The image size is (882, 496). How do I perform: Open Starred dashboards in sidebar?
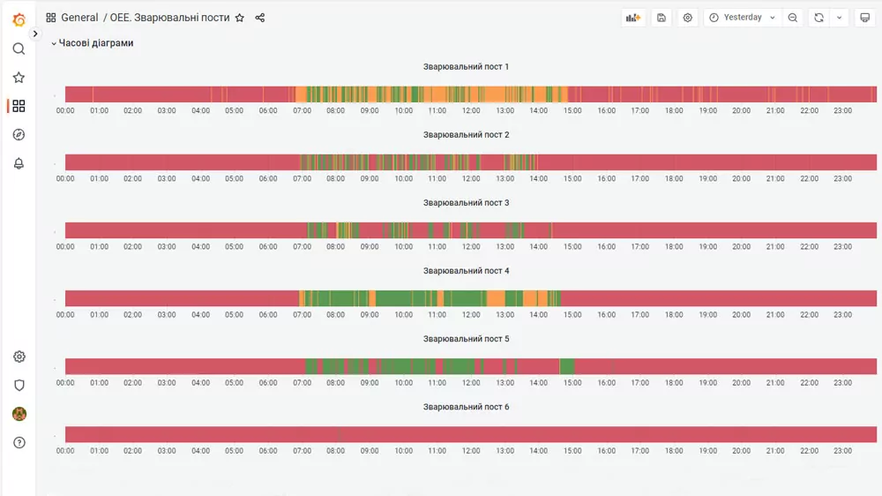pos(19,78)
